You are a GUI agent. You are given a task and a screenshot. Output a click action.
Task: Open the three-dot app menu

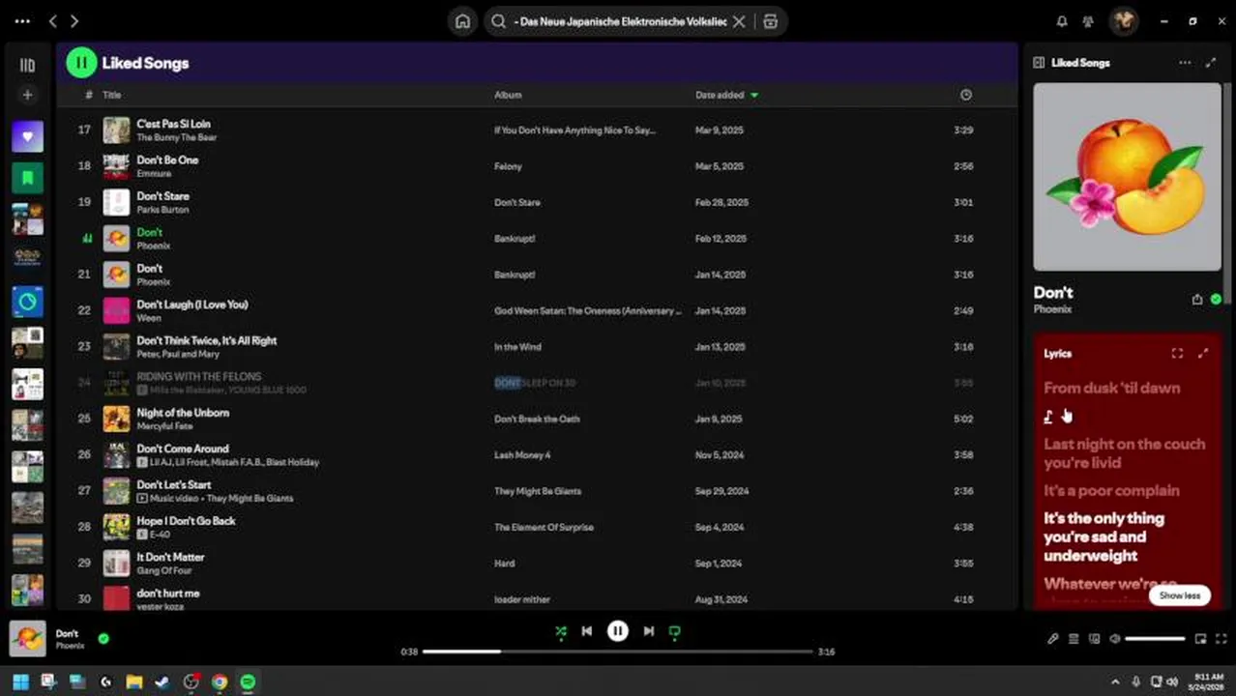pyautogui.click(x=22, y=21)
